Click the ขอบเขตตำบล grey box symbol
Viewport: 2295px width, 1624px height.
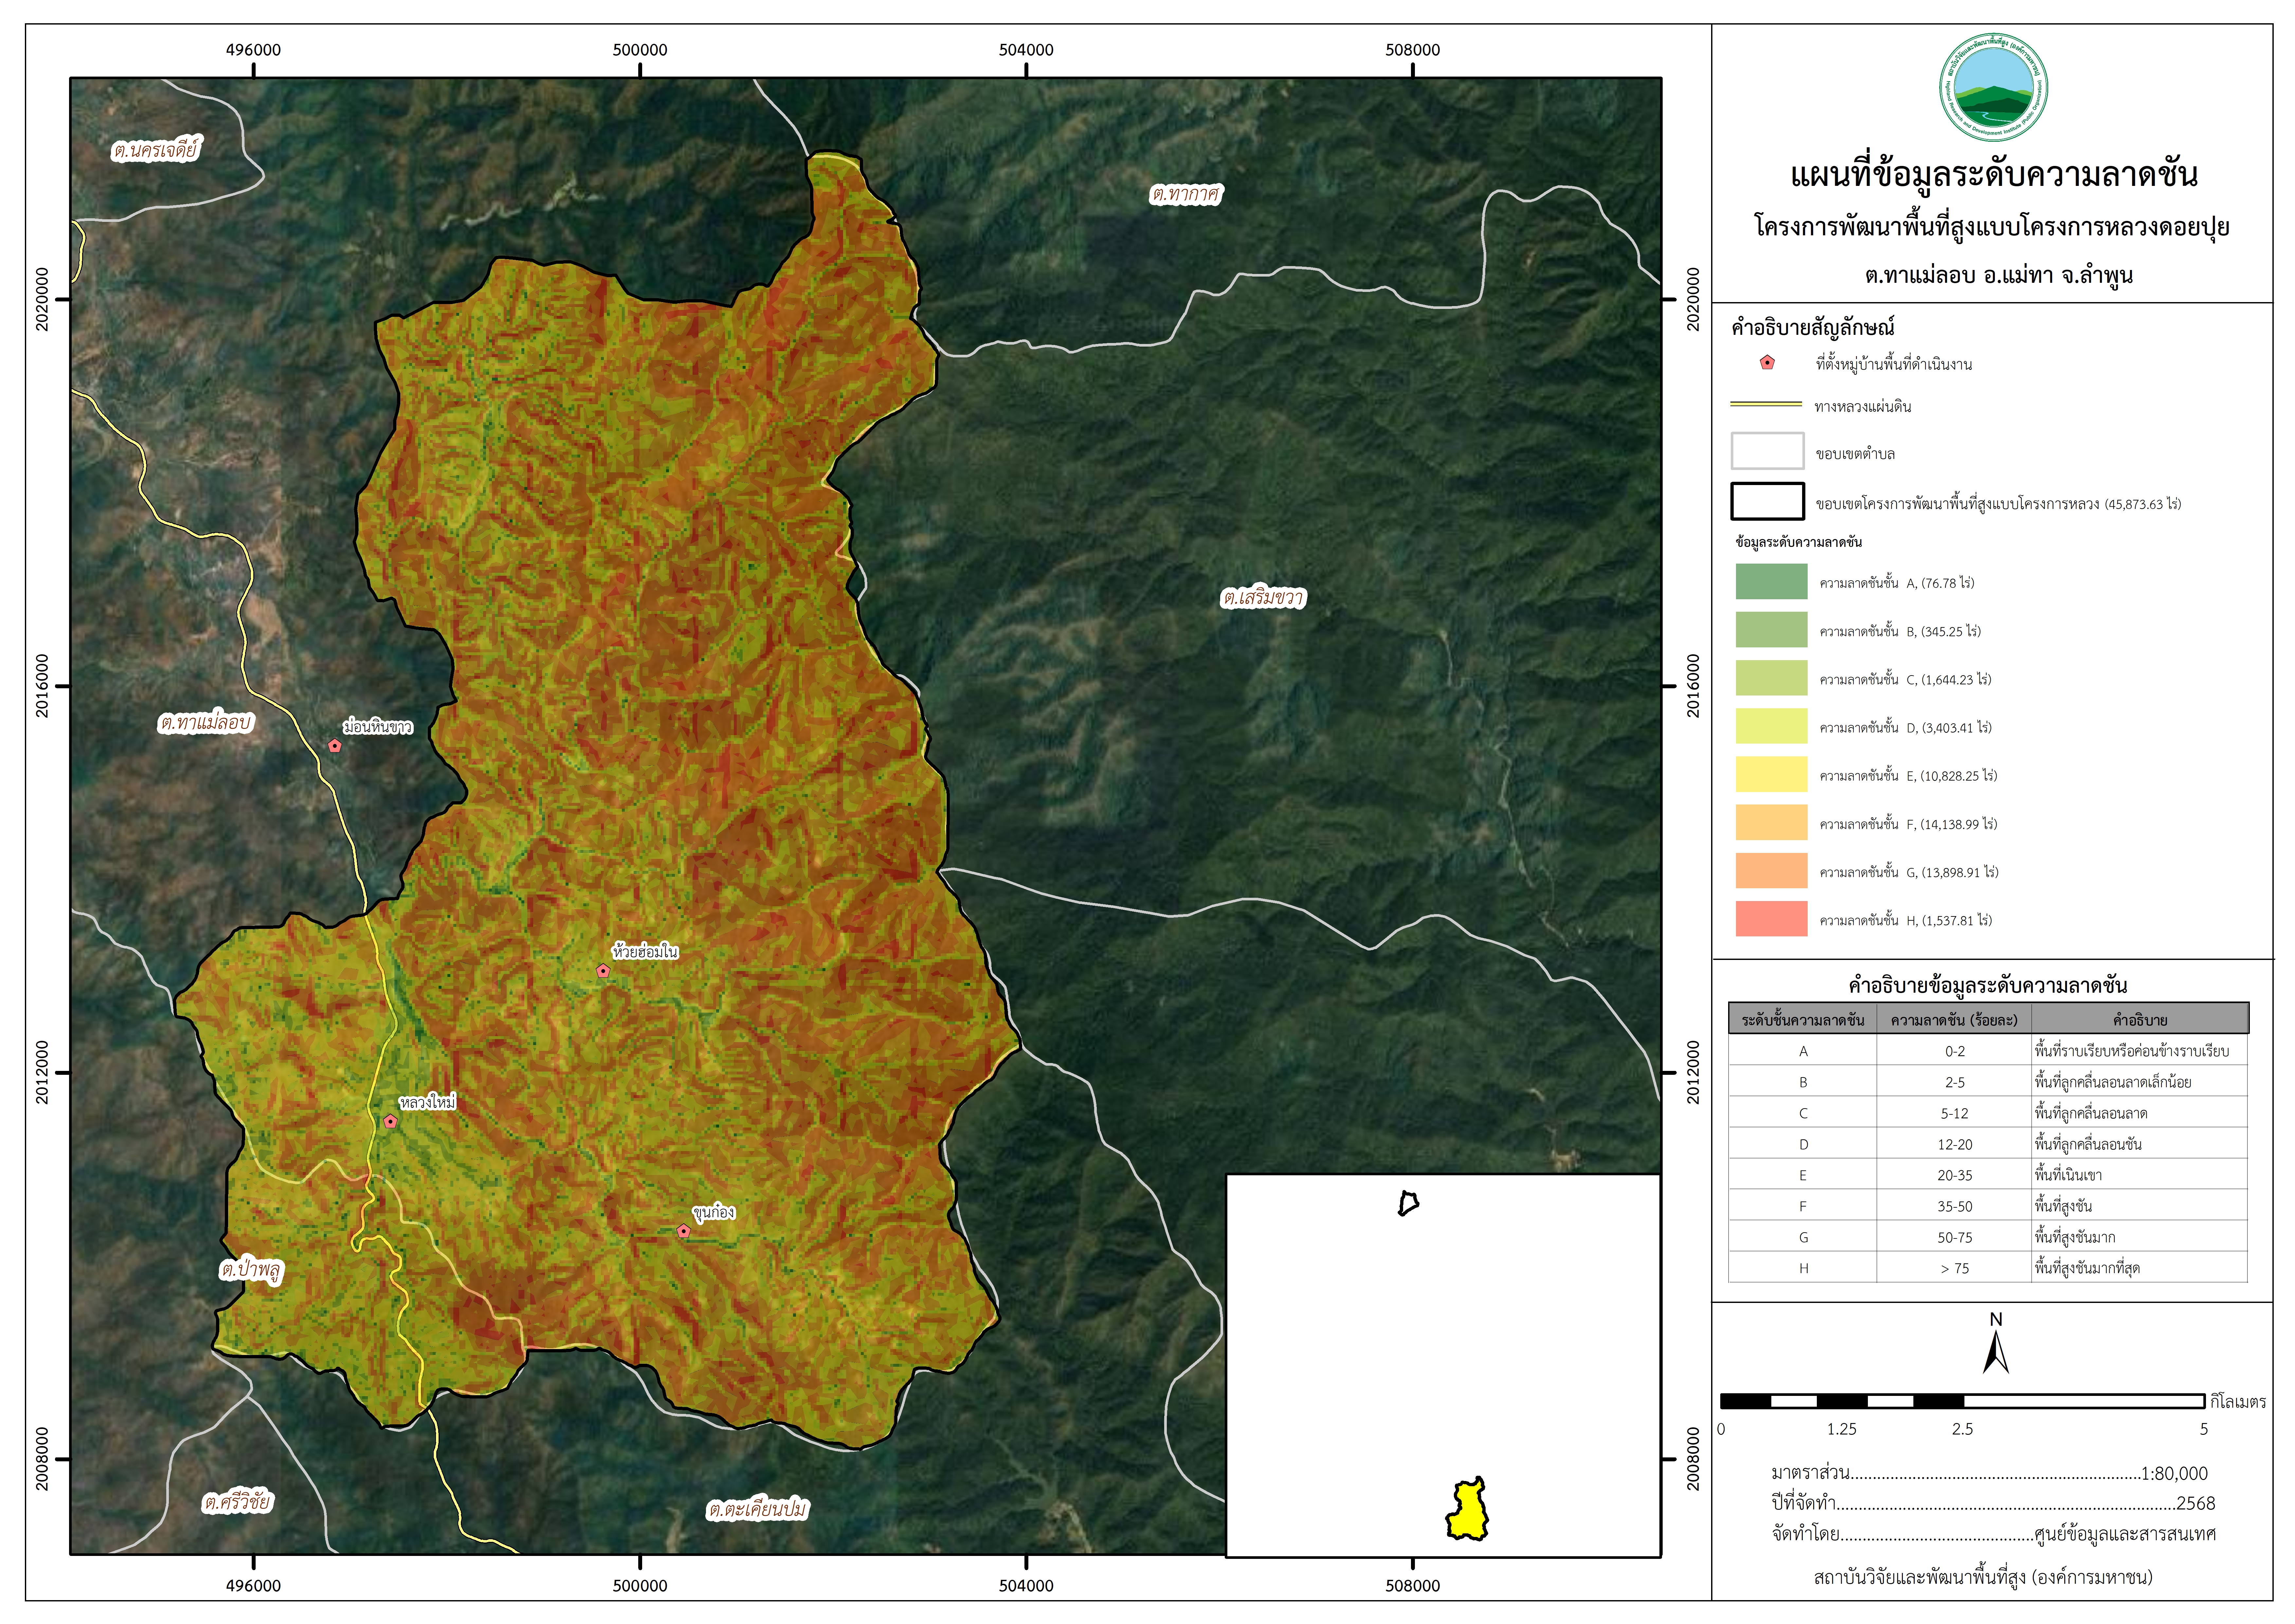tap(1768, 451)
